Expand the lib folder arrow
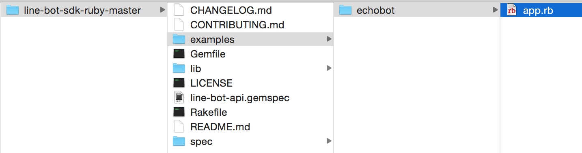 pyautogui.click(x=329, y=68)
